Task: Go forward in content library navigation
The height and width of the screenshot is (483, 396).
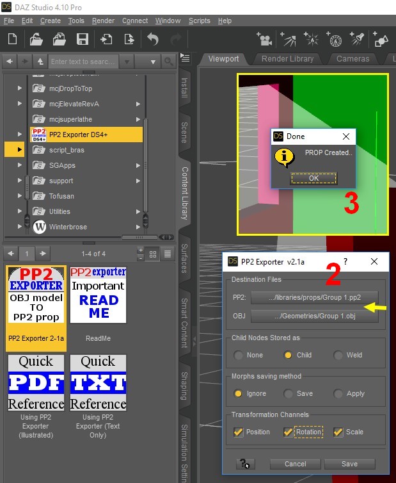Action: (25, 61)
